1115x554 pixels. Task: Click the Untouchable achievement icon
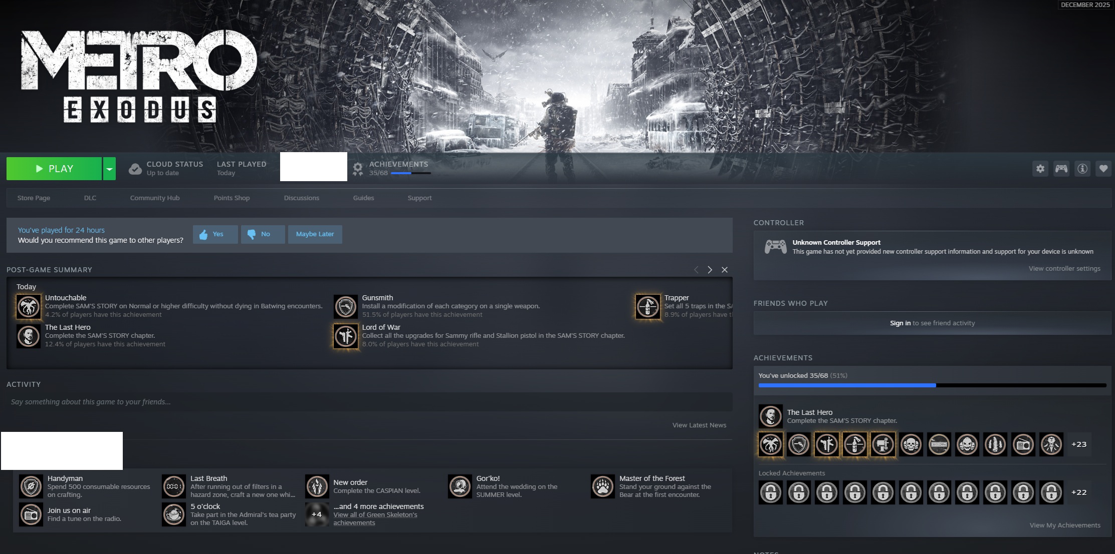click(29, 306)
